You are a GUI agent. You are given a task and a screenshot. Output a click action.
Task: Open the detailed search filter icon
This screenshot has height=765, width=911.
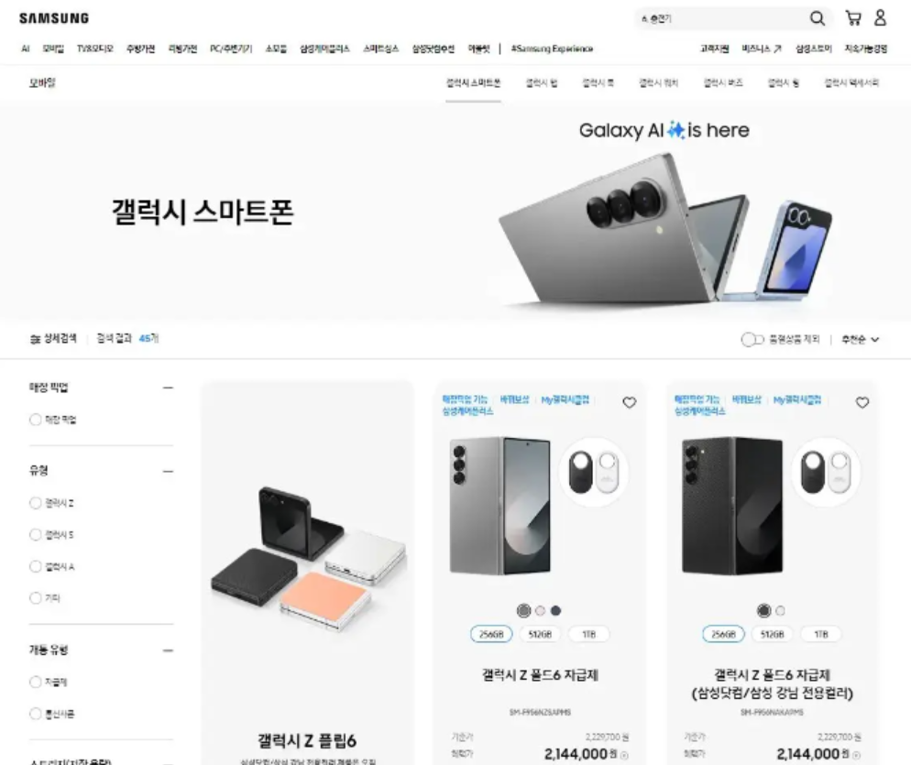pos(35,339)
